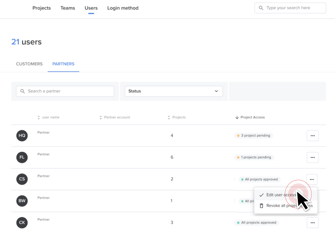Click the global search field
The height and width of the screenshot is (235, 335).
tap(290, 8)
